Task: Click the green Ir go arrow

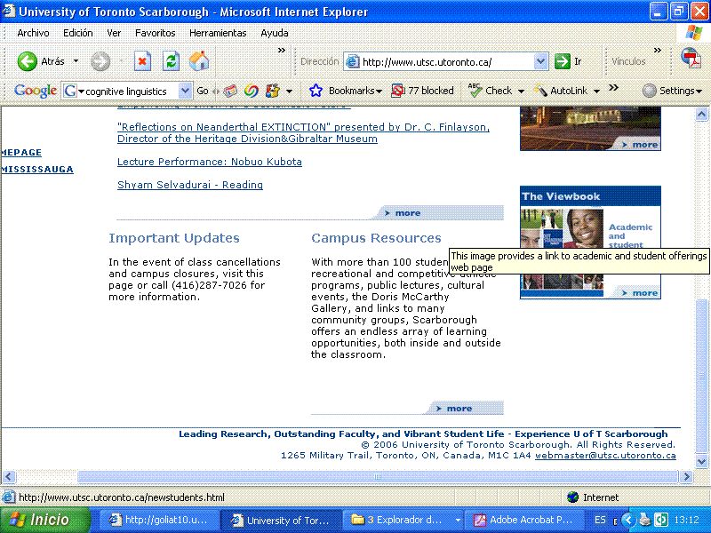Action: (563, 61)
